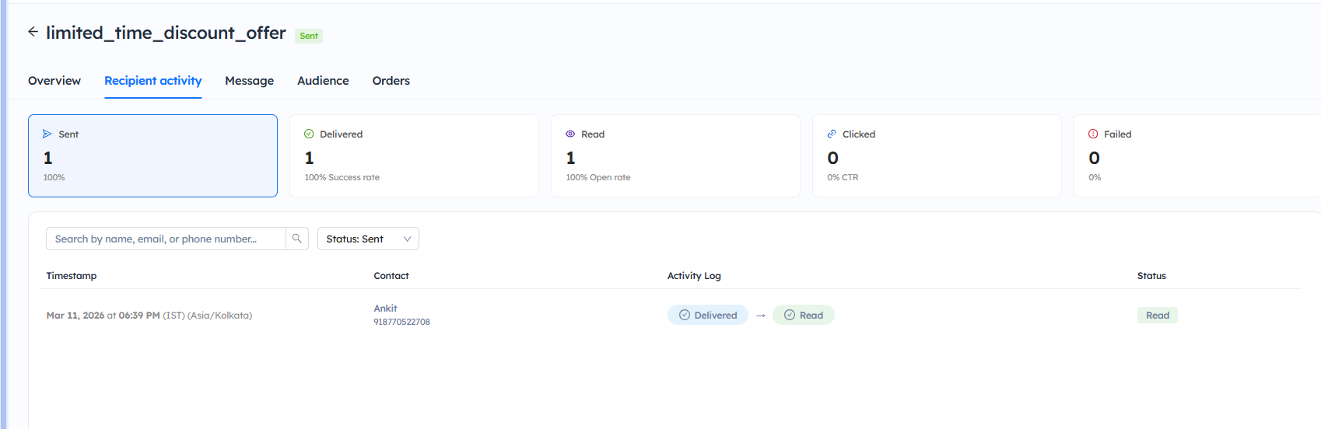Open contact Ankit in the table
Screen dimensions: 1321x429
(x=385, y=309)
